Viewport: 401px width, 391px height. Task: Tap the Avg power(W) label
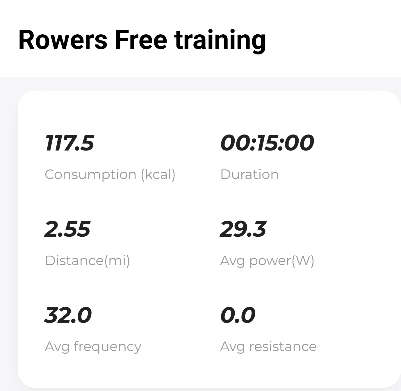point(267,261)
